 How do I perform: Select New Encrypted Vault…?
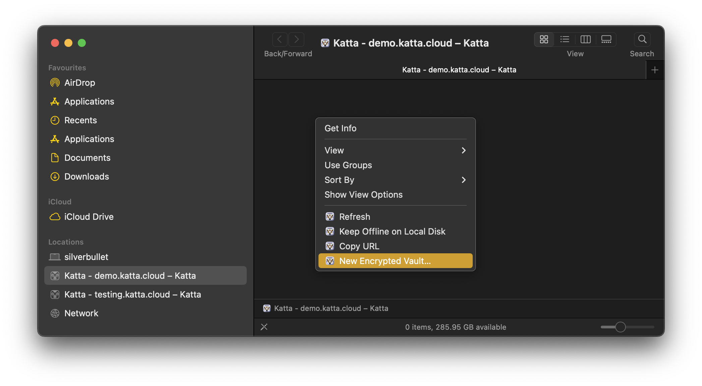(396, 261)
